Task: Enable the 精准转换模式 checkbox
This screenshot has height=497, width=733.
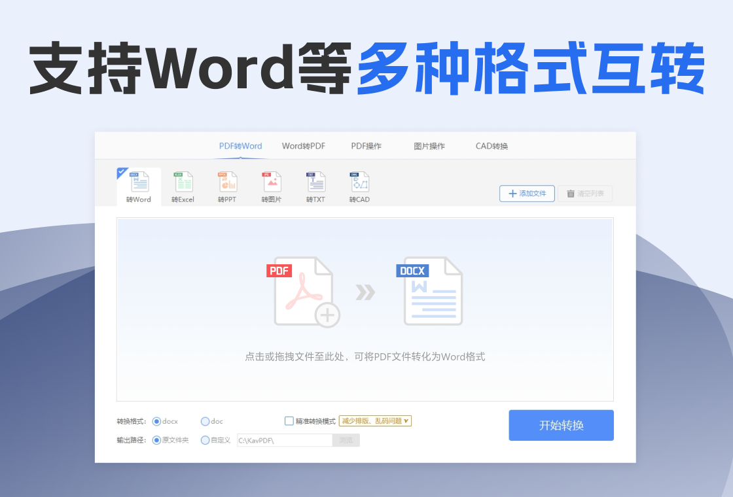Action: click(x=289, y=421)
